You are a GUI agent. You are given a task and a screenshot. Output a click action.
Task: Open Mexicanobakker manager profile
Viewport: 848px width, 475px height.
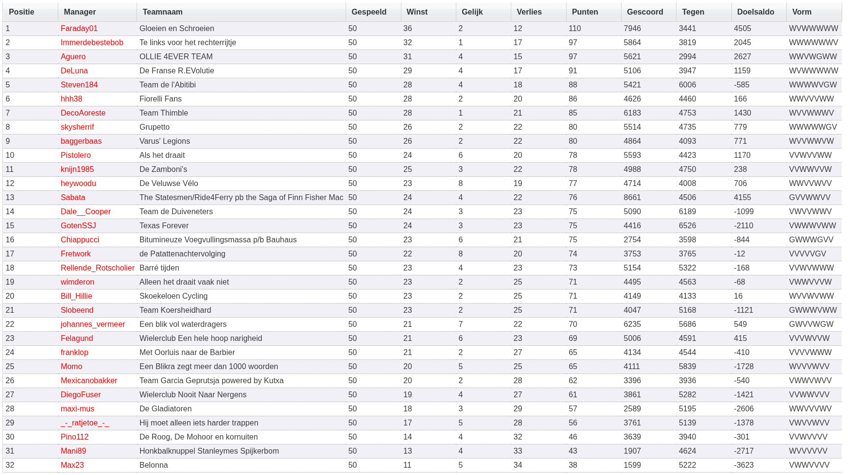pyautogui.click(x=89, y=381)
